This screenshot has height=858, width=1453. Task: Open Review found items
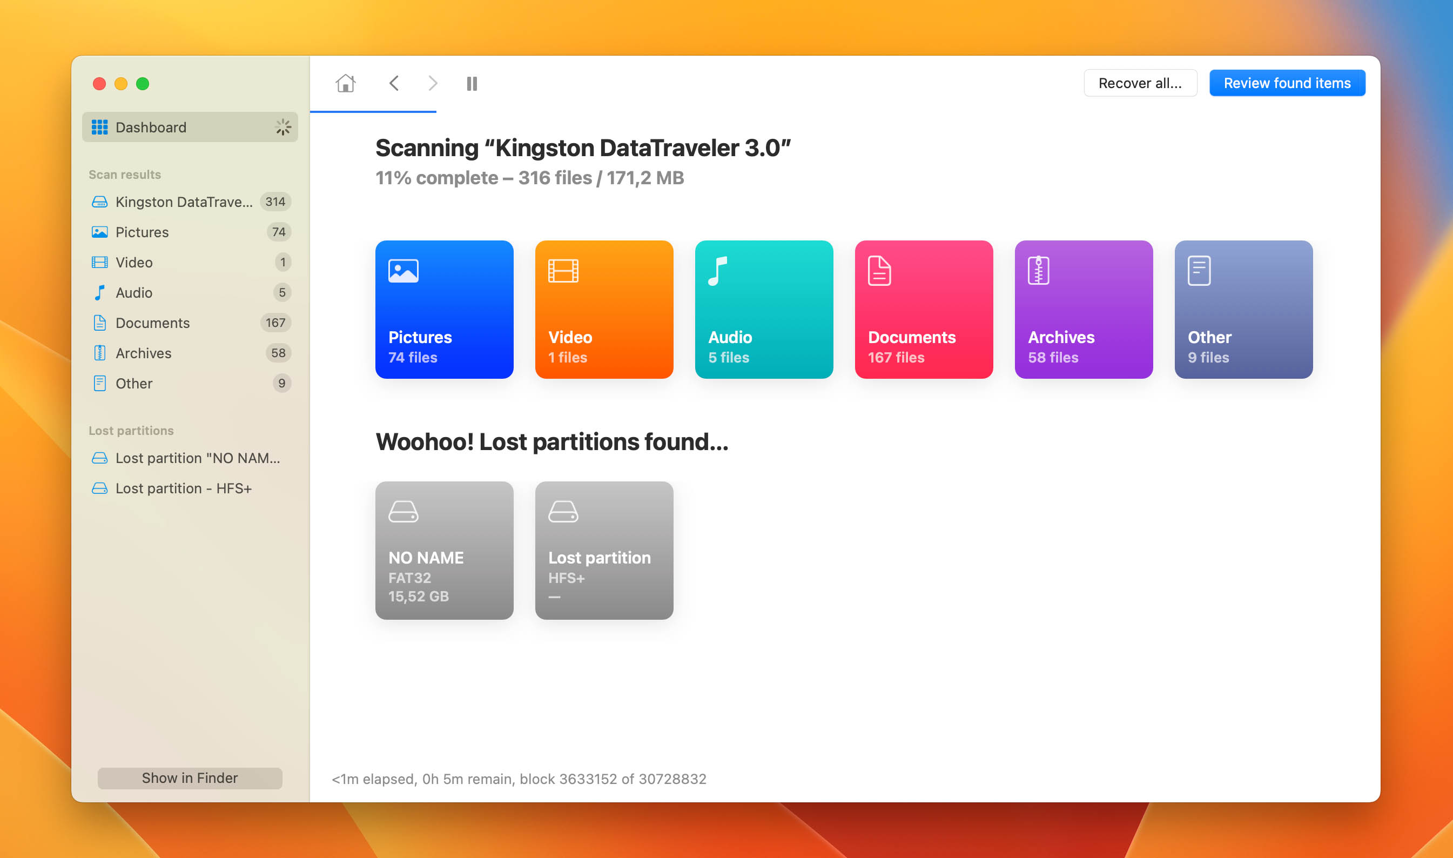coord(1287,83)
